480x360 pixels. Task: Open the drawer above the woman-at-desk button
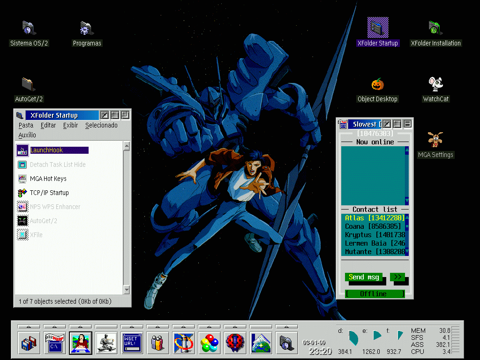pyautogui.click(x=80, y=327)
